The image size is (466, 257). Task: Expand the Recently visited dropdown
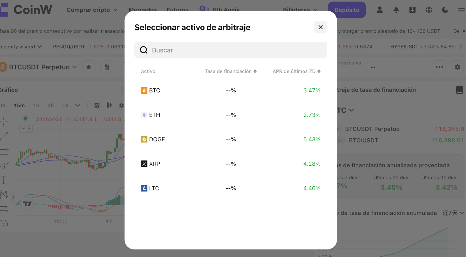[21, 47]
